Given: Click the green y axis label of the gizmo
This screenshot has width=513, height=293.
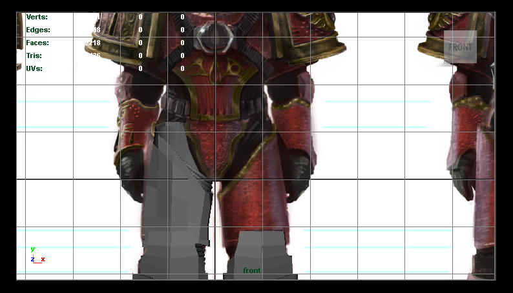Looking at the screenshot, I should 32,249.
